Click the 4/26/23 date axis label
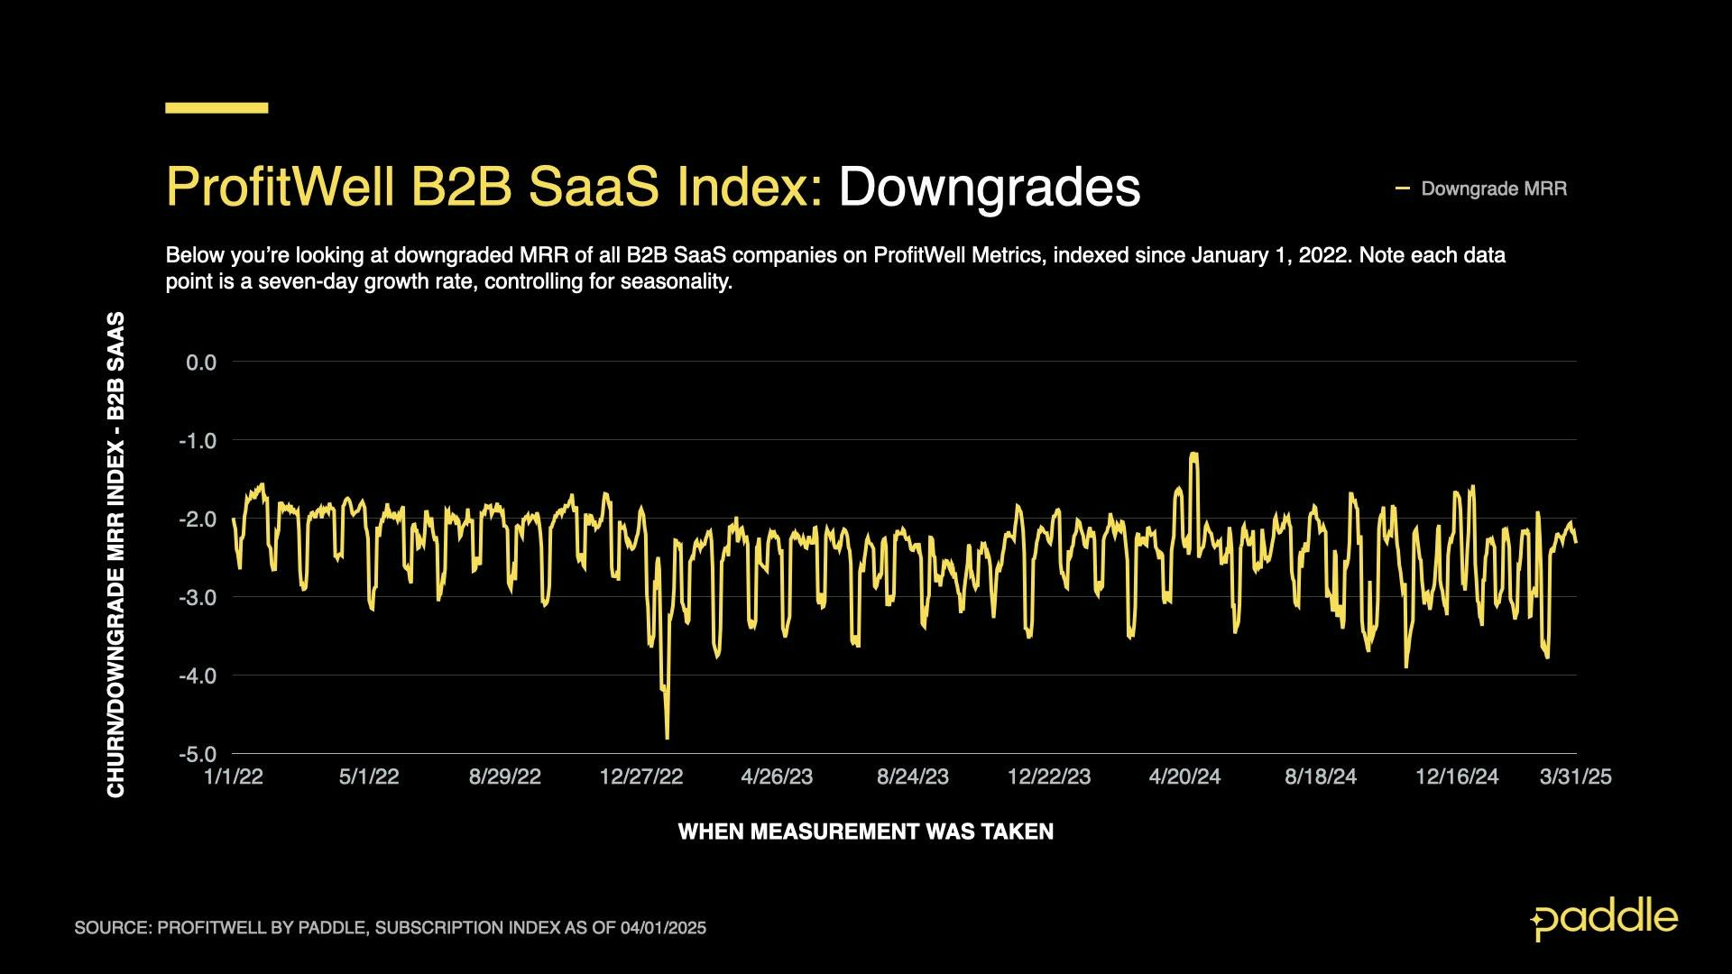 point(777,776)
